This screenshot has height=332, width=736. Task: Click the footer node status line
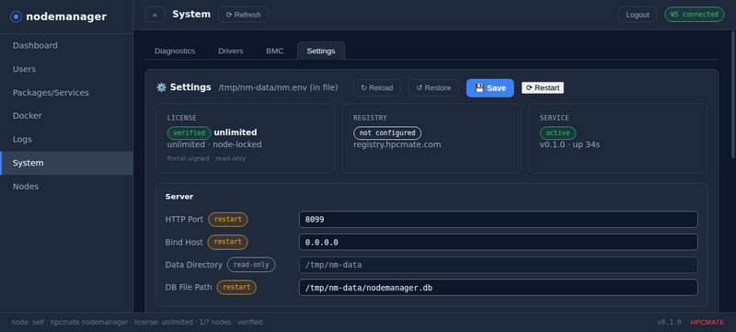click(137, 322)
